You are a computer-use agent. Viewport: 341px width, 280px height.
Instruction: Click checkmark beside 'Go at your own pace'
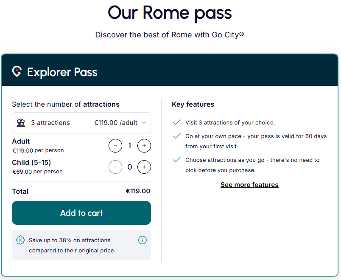coord(177,136)
